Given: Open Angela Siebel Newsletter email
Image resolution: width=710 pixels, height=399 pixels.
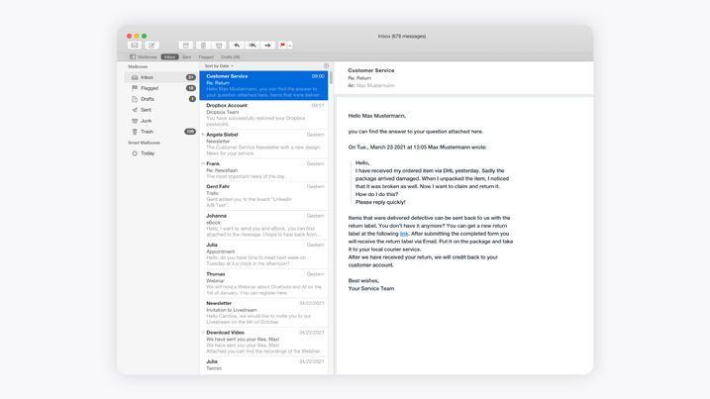Looking at the screenshot, I should coord(264,144).
